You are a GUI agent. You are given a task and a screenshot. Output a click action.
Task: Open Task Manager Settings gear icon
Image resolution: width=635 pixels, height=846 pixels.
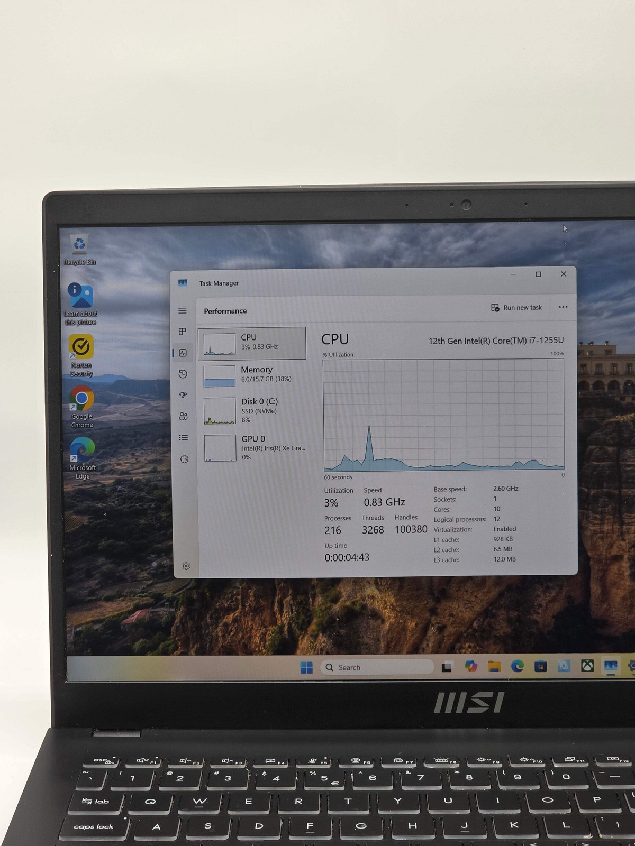(186, 566)
